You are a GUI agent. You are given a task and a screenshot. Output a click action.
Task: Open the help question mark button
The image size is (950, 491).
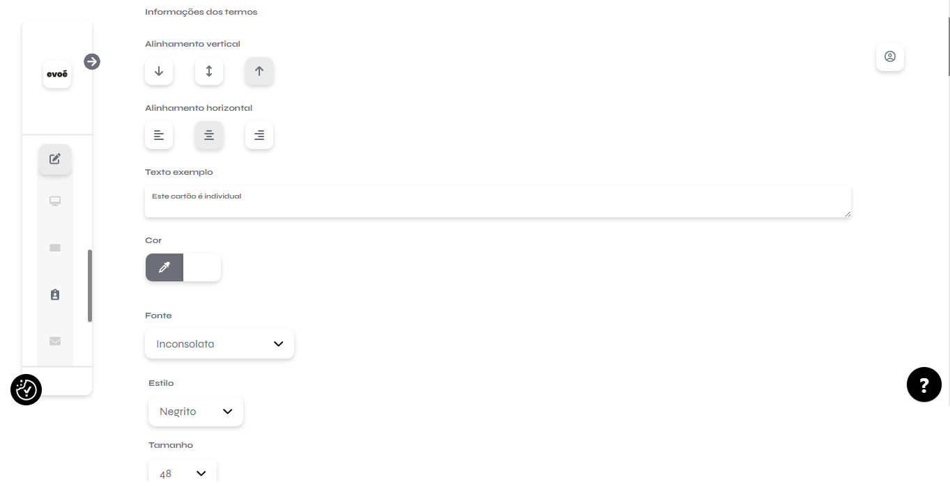924,384
